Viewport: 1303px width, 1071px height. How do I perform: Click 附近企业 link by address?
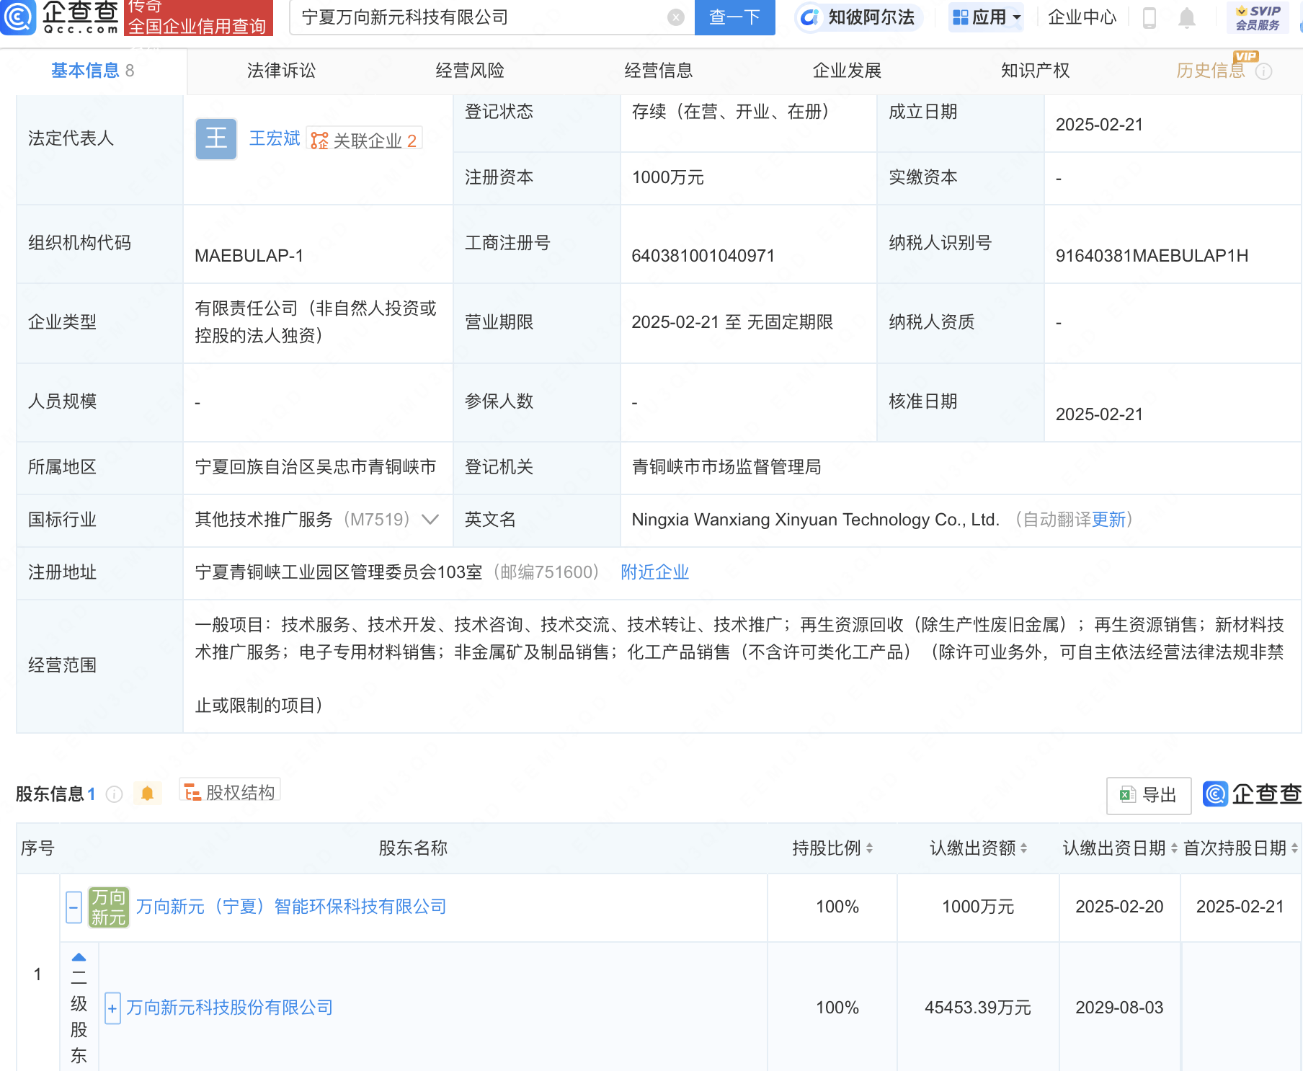[x=654, y=572]
